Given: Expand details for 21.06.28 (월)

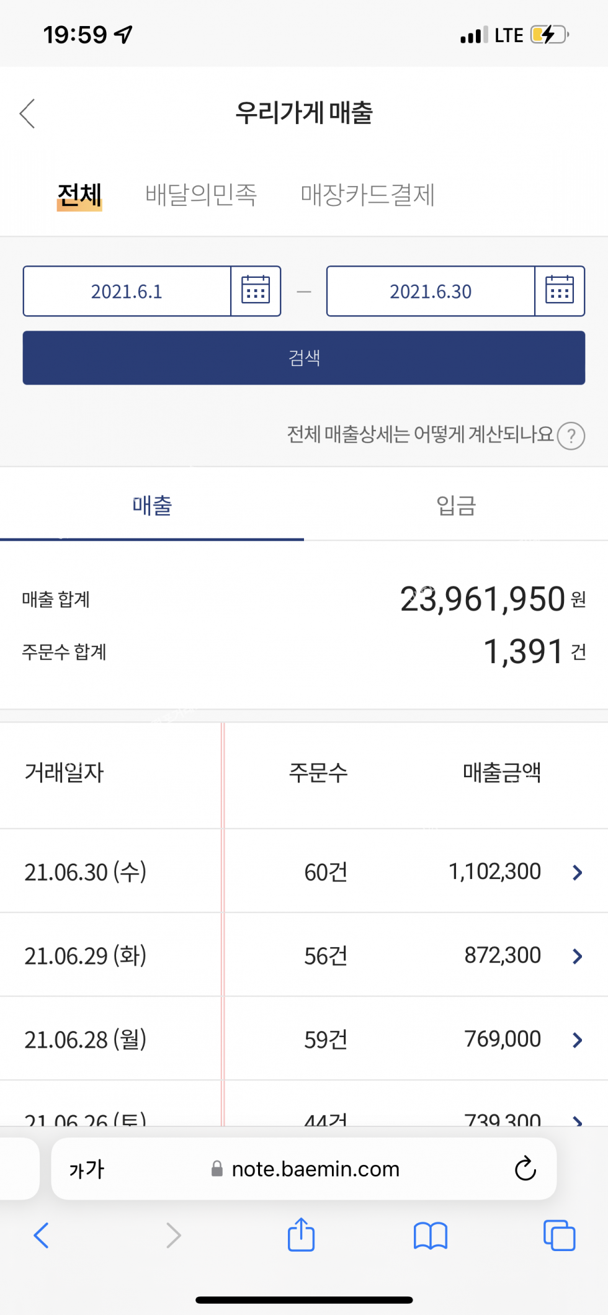Looking at the screenshot, I should (578, 1040).
